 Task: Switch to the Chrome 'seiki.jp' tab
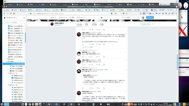[x=54, y=4]
